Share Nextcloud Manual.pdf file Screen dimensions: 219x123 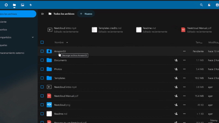point(176,96)
